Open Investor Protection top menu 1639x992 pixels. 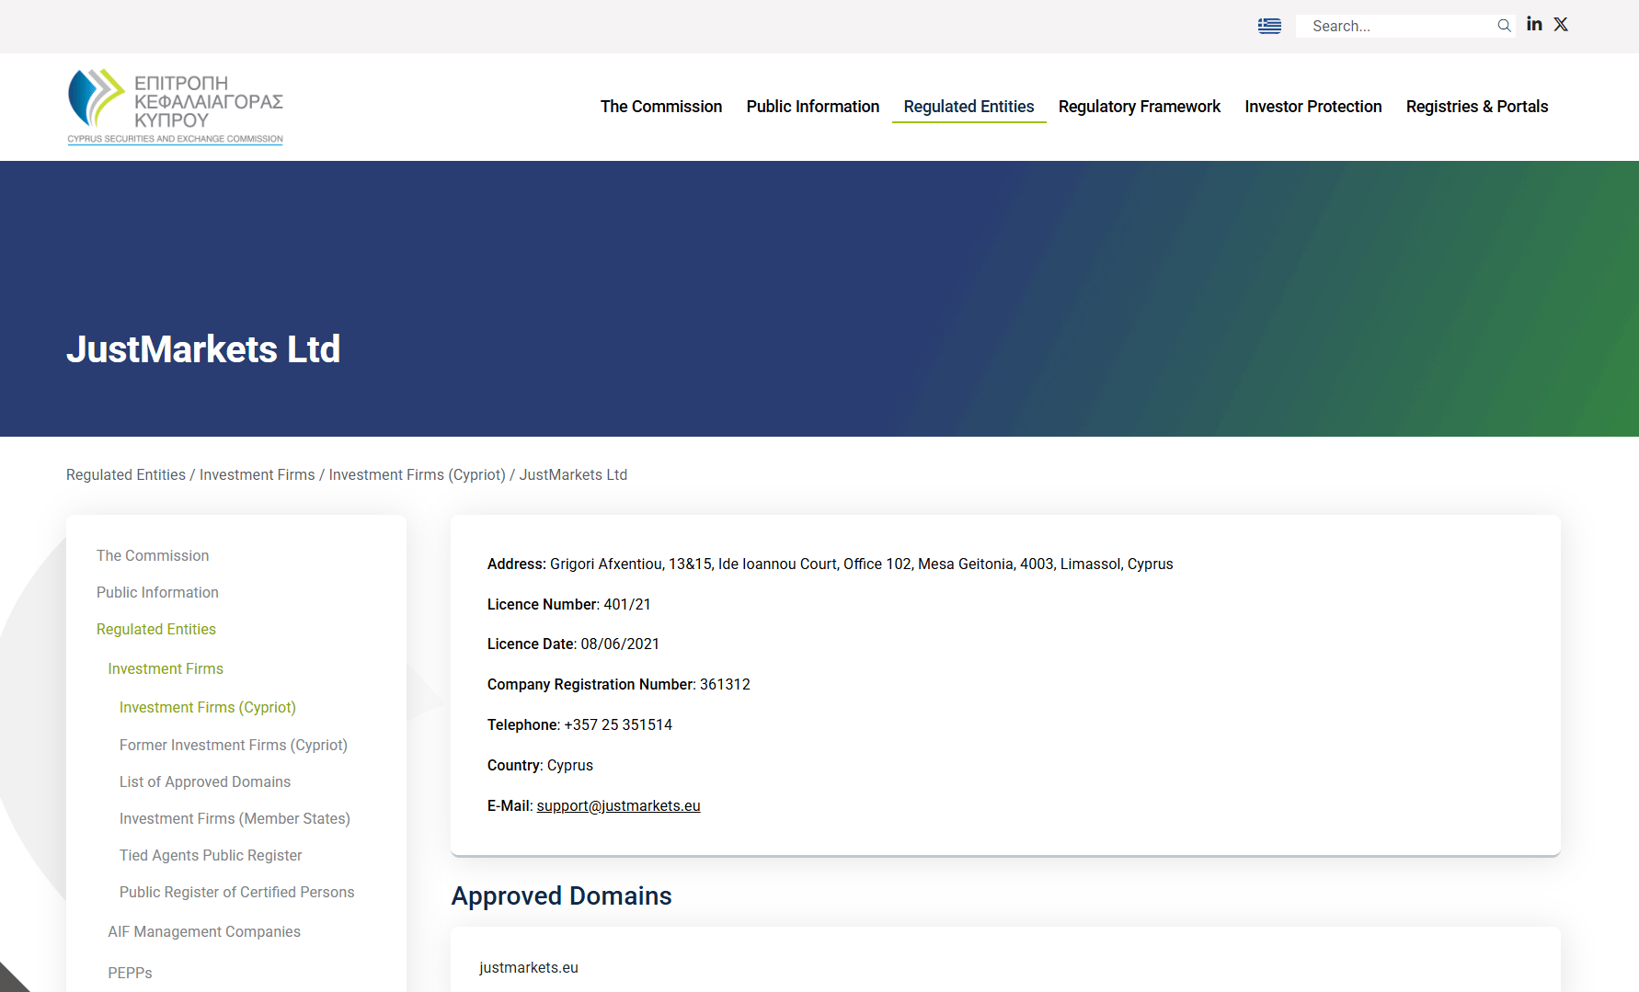(1313, 107)
